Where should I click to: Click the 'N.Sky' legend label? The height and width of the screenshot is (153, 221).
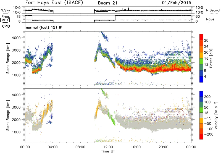[x=5, y=10]
